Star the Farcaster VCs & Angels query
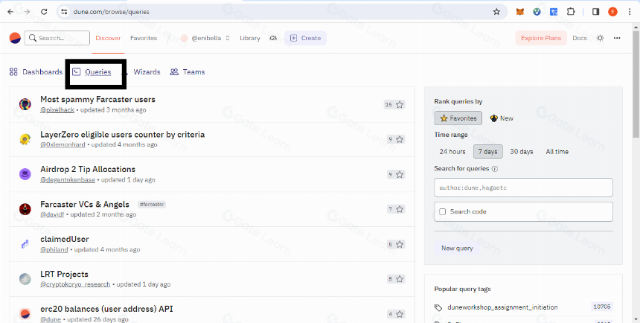This screenshot has height=323, width=640. pos(400,209)
